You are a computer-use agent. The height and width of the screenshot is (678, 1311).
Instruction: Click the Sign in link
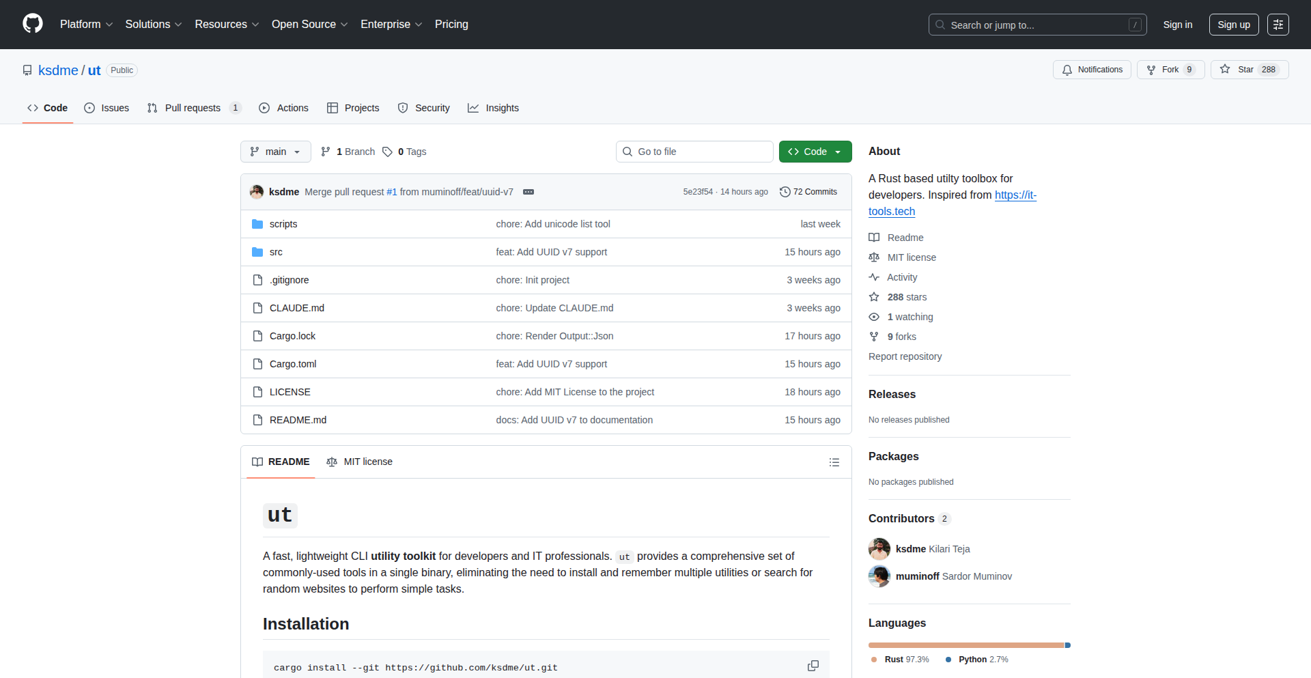1178,25
